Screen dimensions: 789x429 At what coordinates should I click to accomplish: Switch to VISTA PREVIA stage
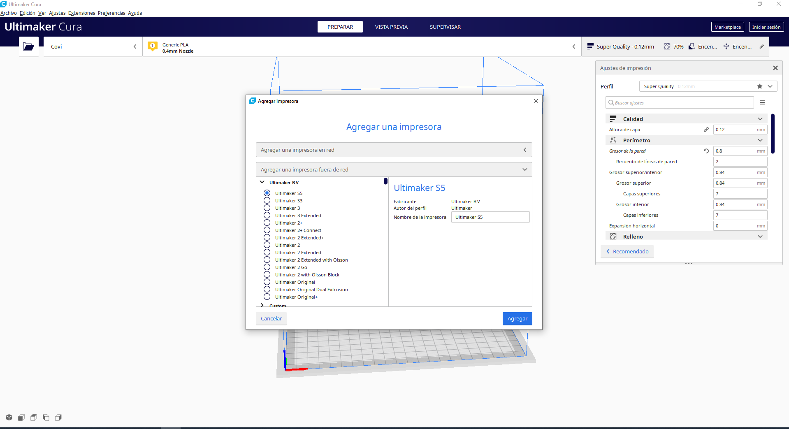(x=391, y=27)
